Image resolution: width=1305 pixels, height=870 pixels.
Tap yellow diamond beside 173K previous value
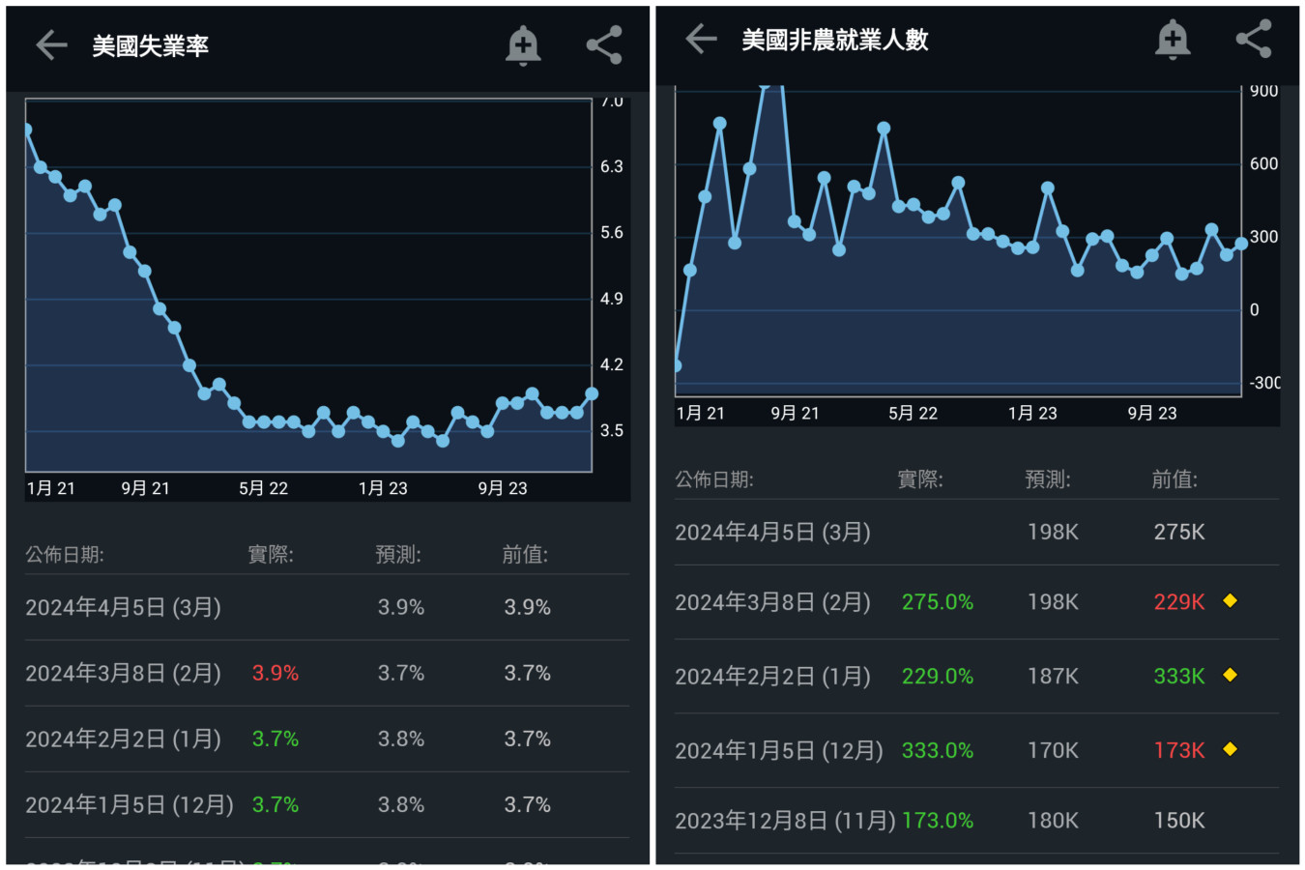pyautogui.click(x=1231, y=749)
